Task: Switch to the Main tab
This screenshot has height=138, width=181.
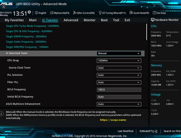Action: click(33, 20)
